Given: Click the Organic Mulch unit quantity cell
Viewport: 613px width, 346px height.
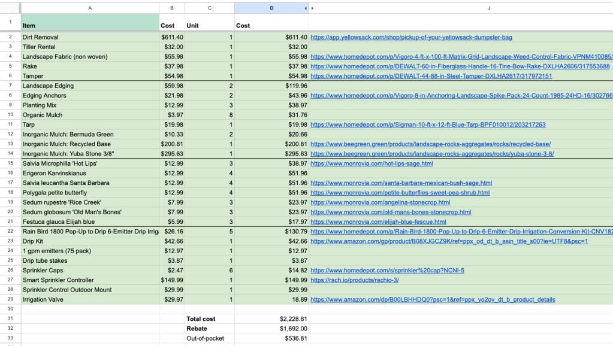Looking at the screenshot, I should point(209,115).
